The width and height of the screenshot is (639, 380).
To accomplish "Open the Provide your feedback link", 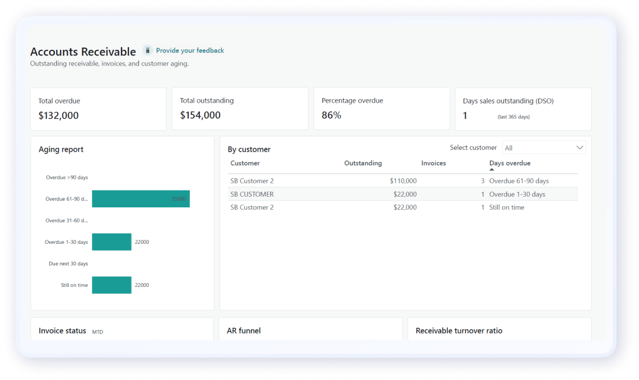I will (190, 50).
